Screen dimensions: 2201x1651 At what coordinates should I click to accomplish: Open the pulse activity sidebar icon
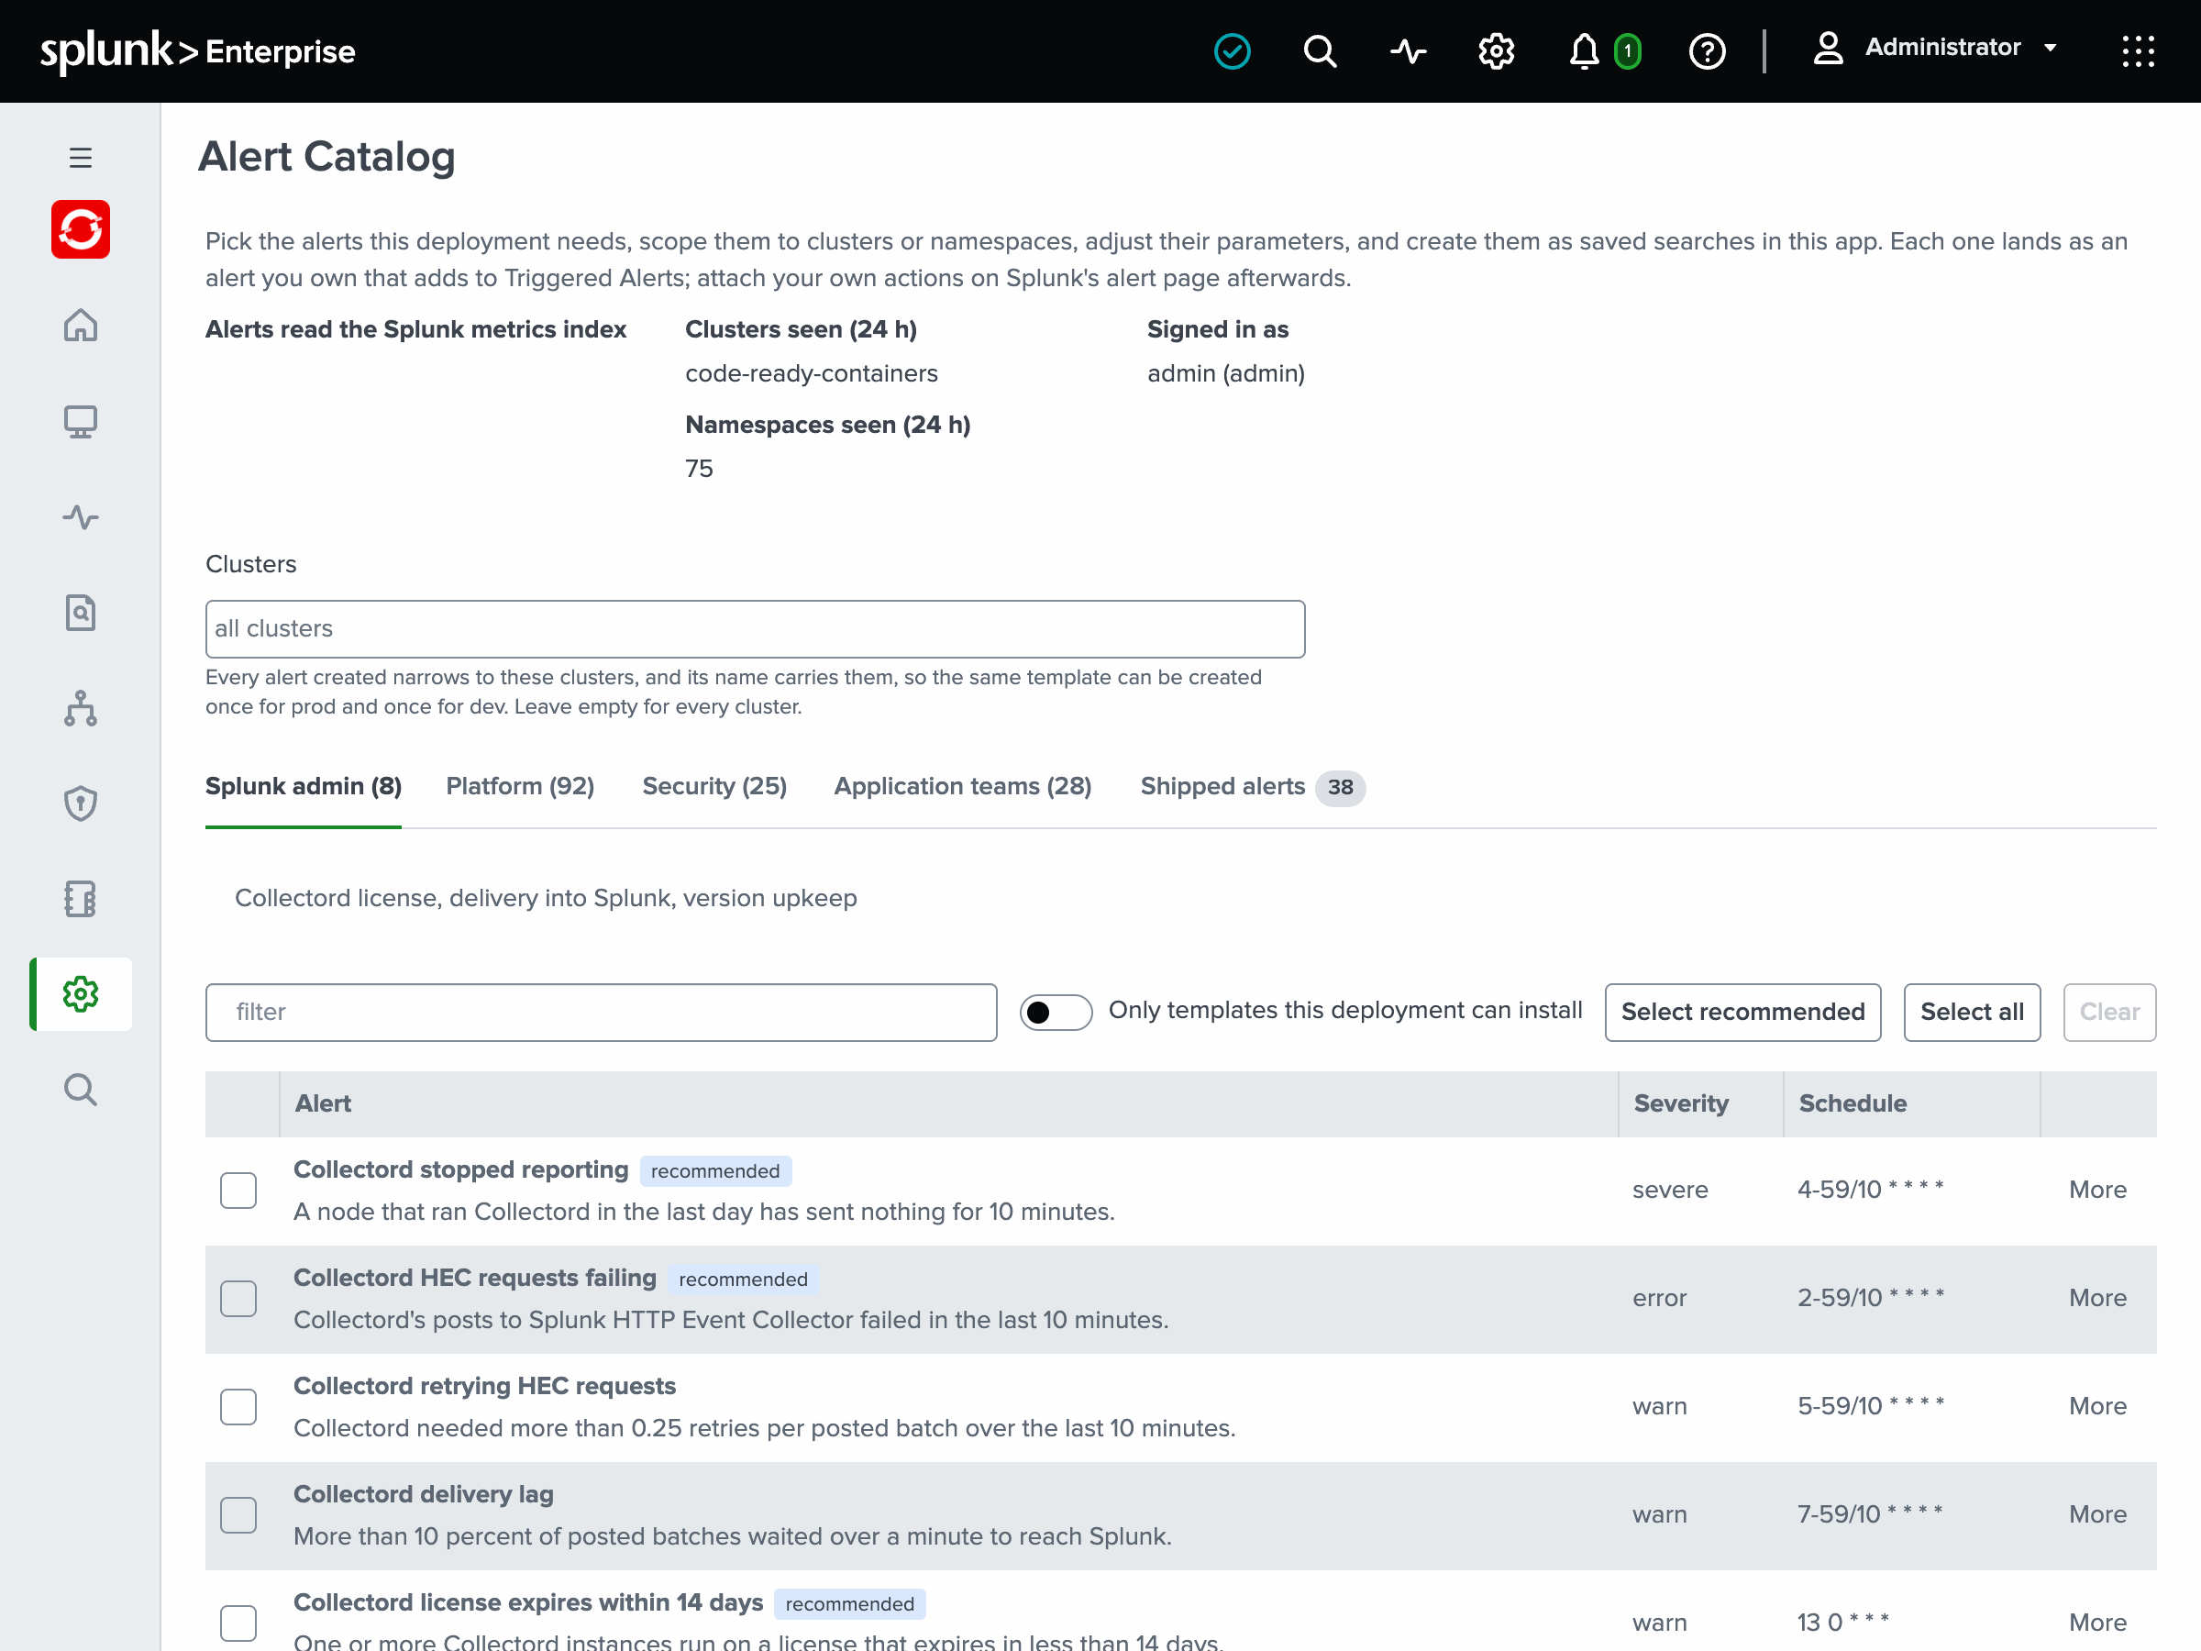81,516
